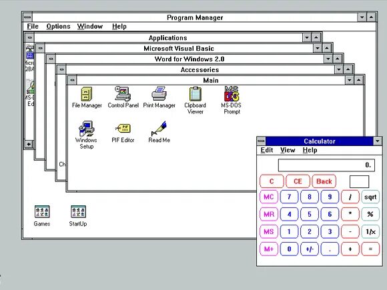Open the File Manager icon
387x290 pixels.
coord(87,97)
